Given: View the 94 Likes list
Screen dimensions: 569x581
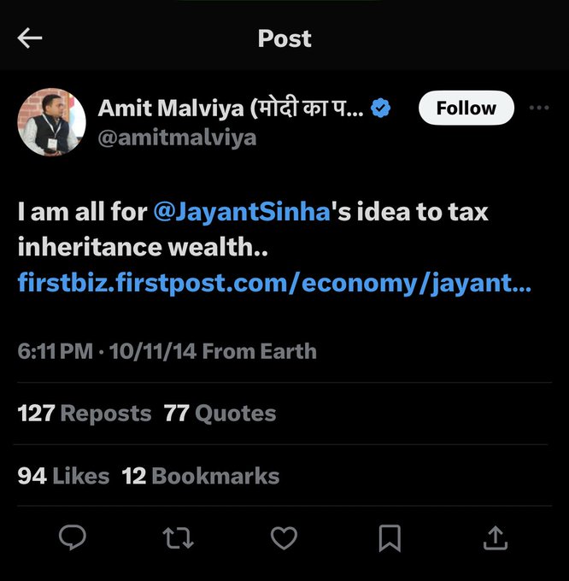Looking at the screenshot, I should 63,476.
